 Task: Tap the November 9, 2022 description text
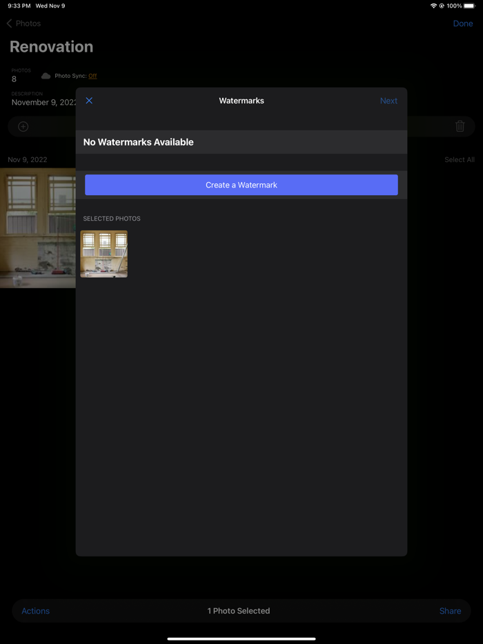44,102
